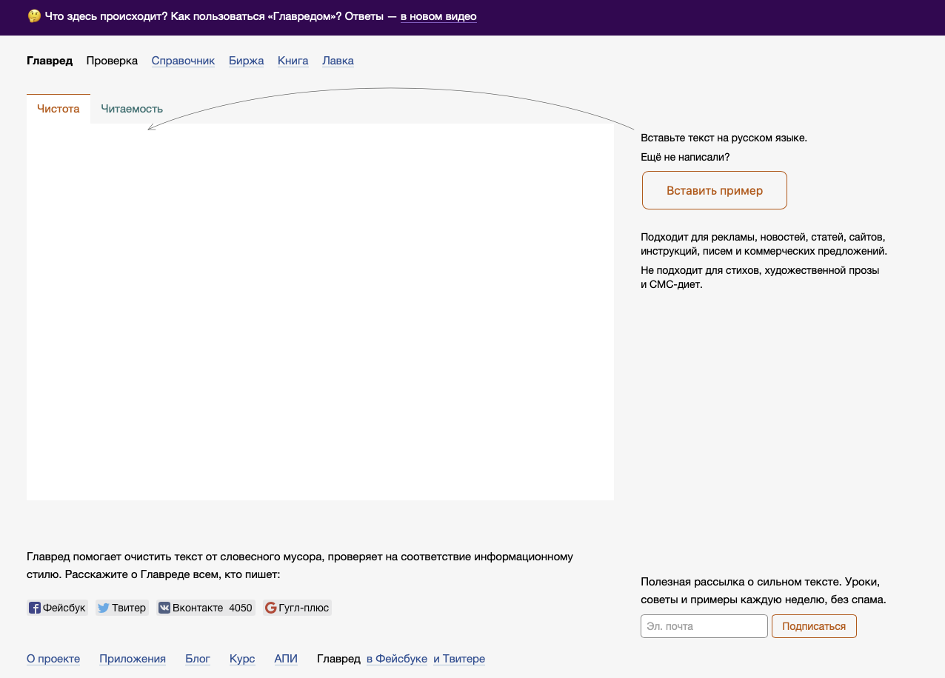Visit Главред в Фейсбуке link

coord(397,659)
